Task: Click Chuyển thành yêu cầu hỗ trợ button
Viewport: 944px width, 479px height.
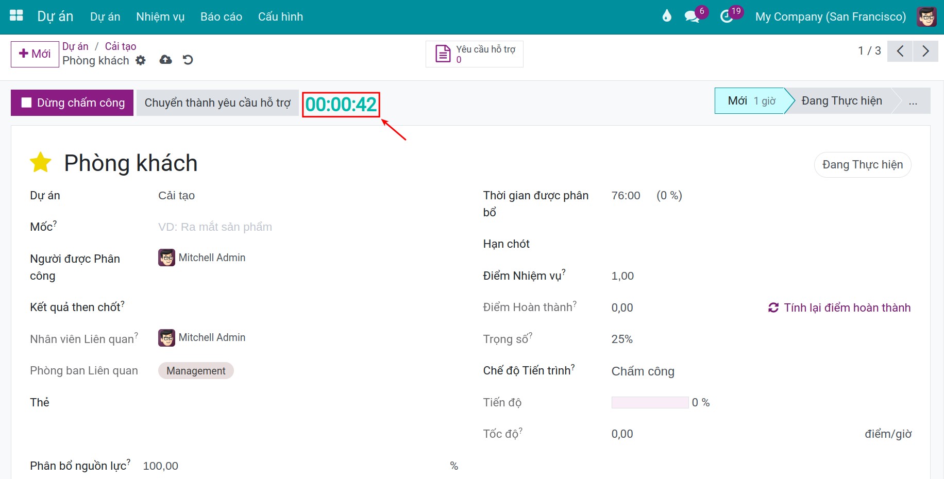Action: (x=217, y=102)
